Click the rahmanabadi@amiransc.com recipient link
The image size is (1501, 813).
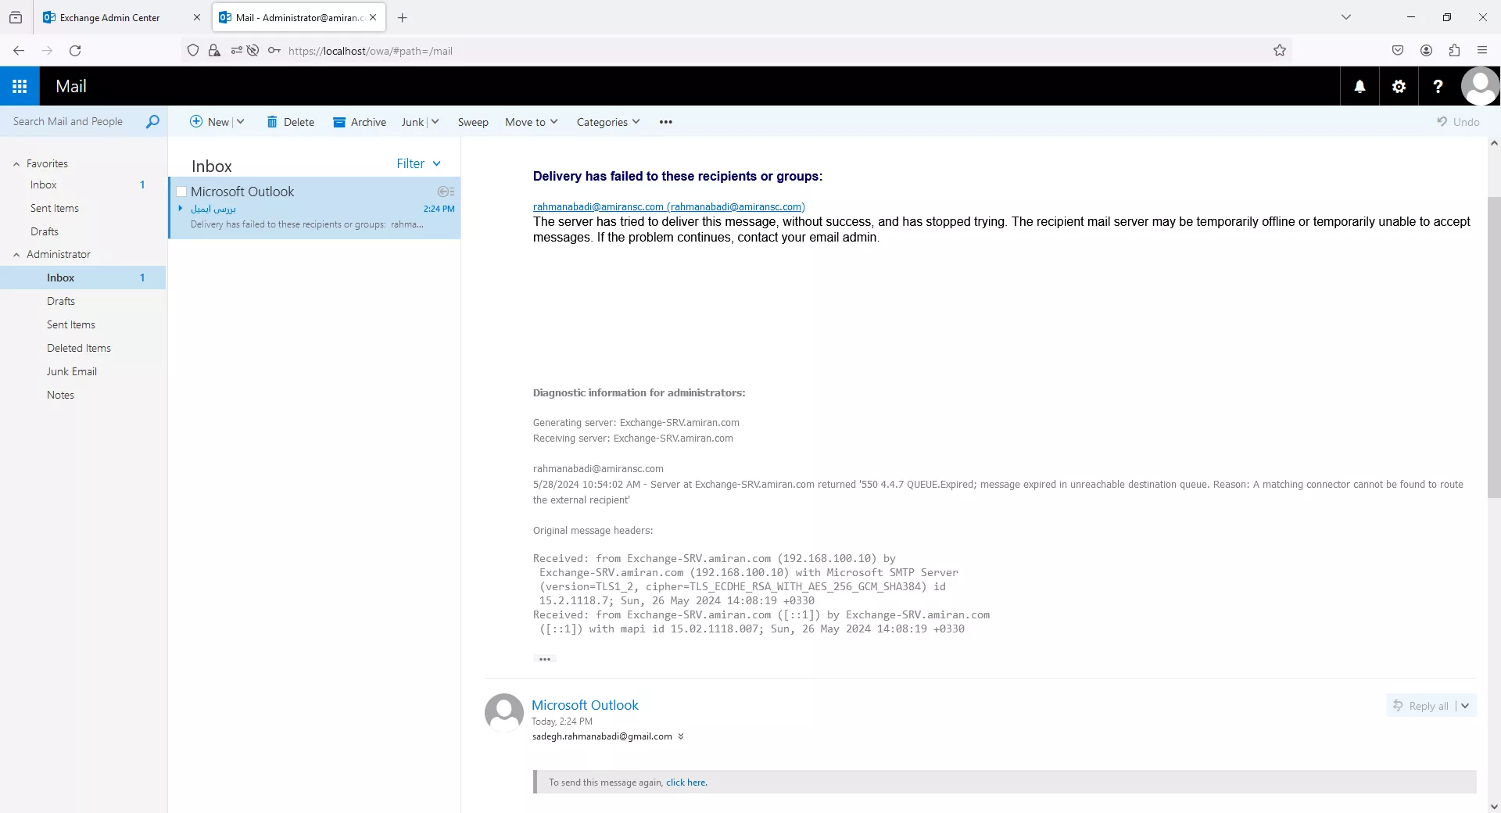click(x=668, y=206)
